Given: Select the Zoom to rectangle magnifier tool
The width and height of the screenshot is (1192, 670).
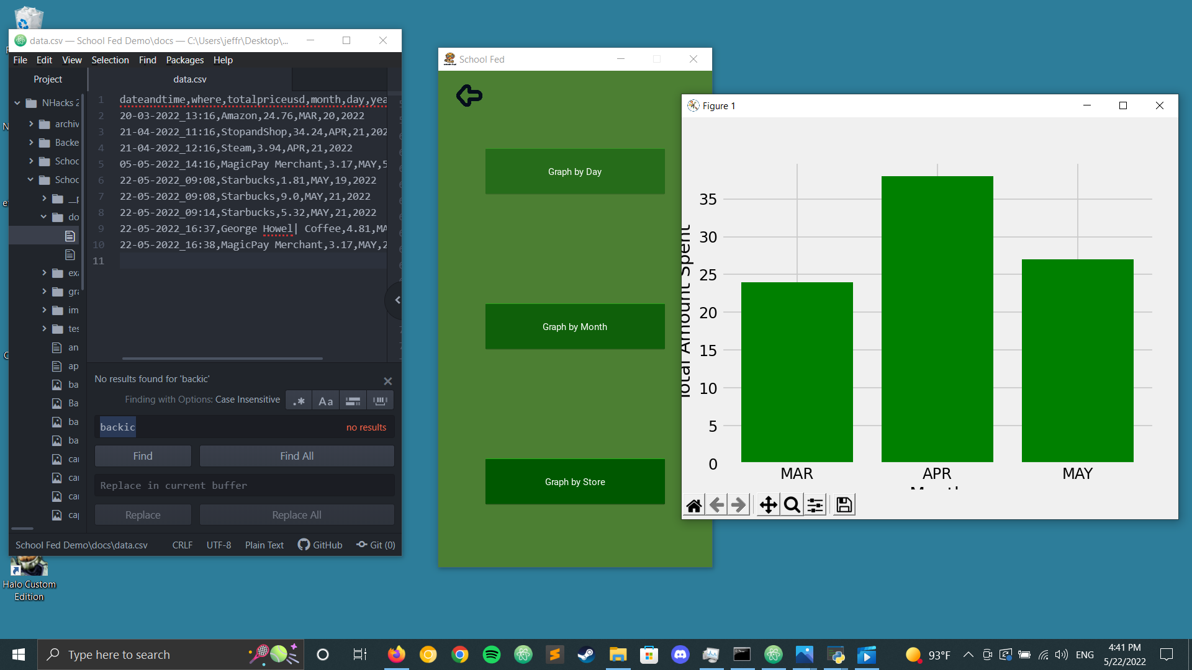Looking at the screenshot, I should (x=792, y=506).
